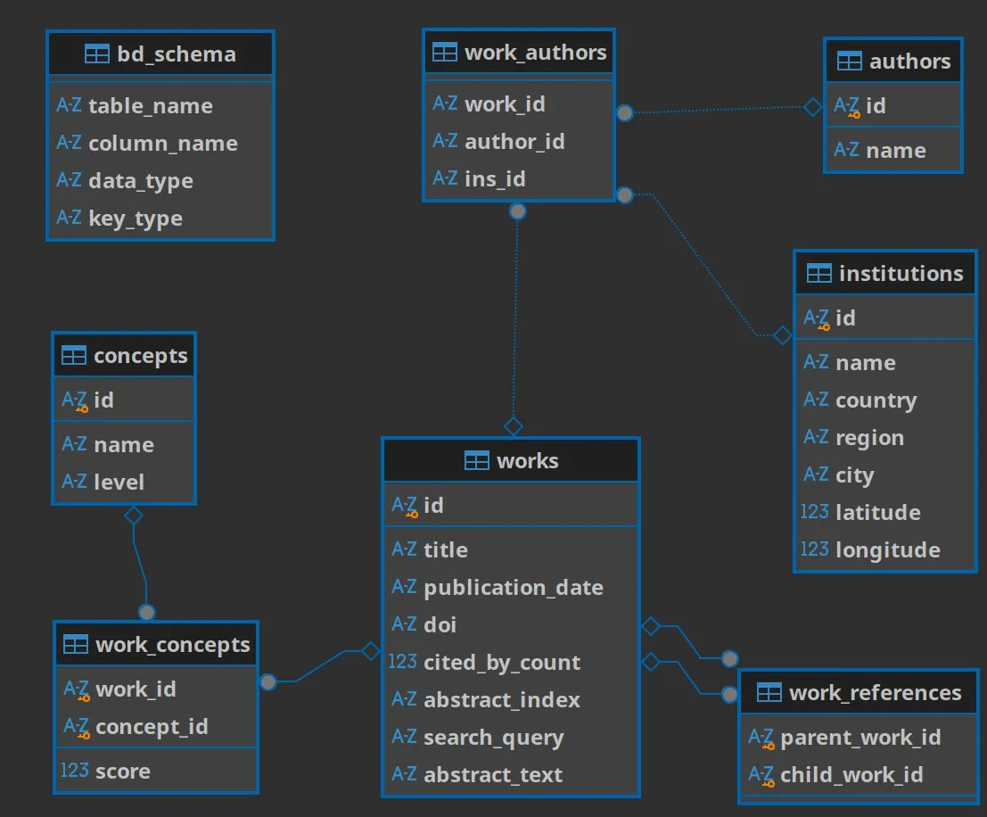Select the works table title
987x817 pixels.
(x=528, y=461)
